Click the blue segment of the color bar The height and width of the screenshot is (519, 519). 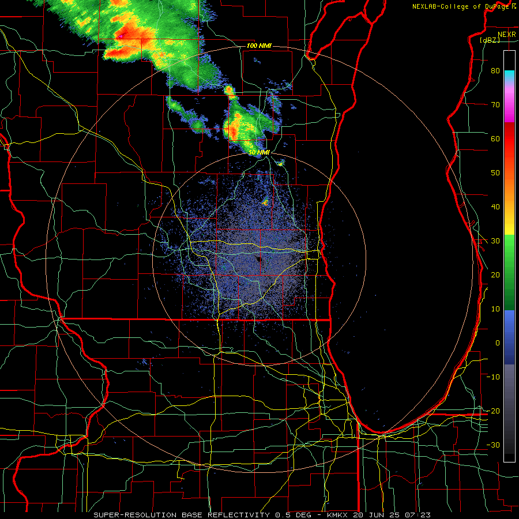point(509,337)
